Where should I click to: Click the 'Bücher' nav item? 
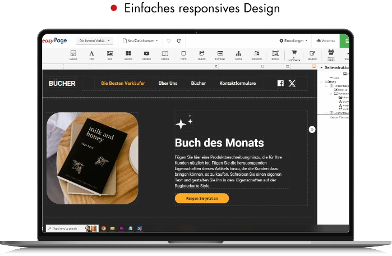tap(199, 83)
